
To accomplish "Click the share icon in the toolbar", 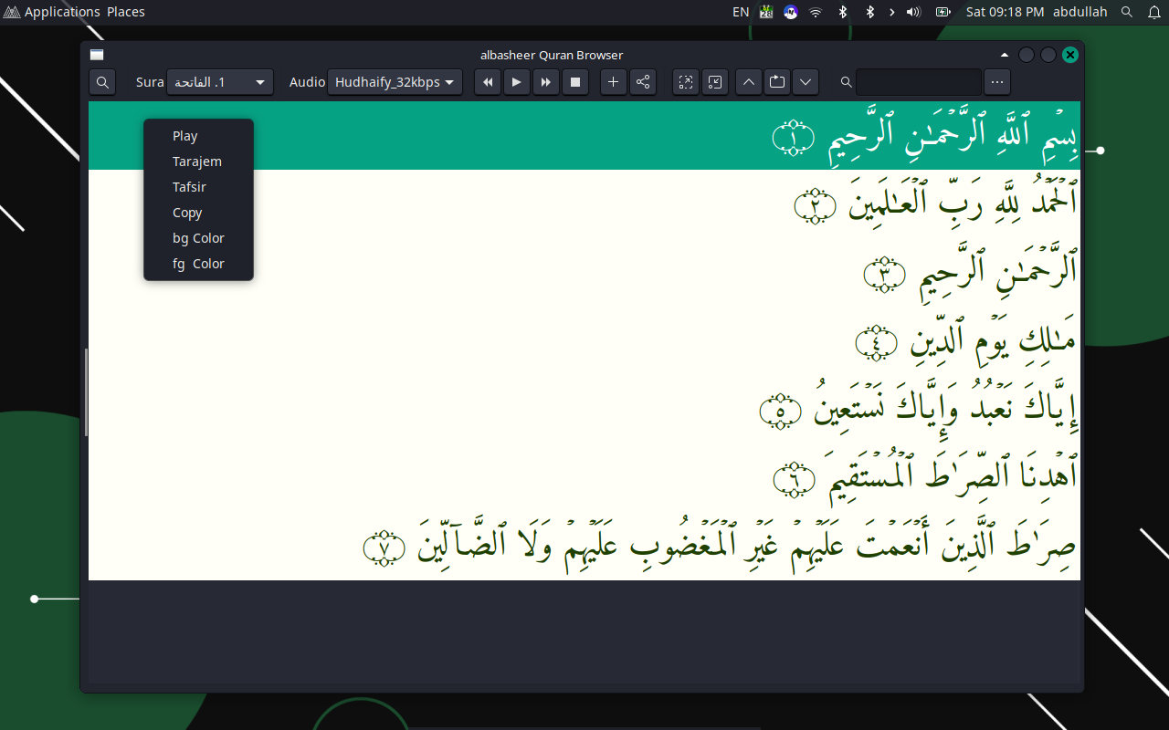I will tap(643, 82).
